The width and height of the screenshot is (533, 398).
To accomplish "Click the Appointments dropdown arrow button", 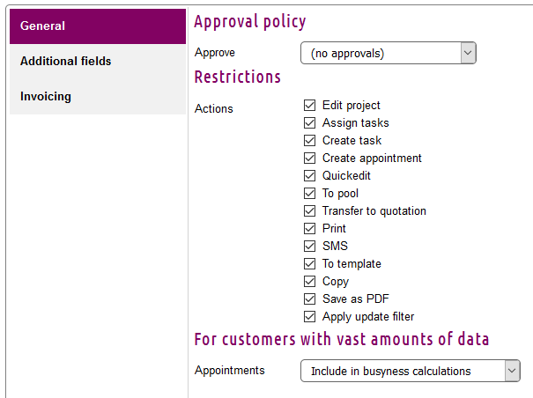I will (x=512, y=372).
